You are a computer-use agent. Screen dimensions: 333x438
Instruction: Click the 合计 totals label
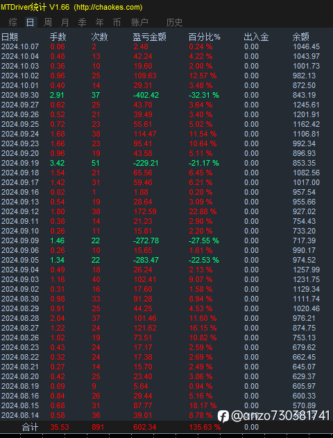point(31,427)
